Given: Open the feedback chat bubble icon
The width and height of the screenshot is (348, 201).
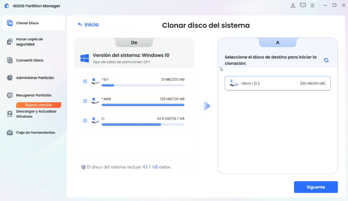Looking at the screenshot, I should point(303,5).
